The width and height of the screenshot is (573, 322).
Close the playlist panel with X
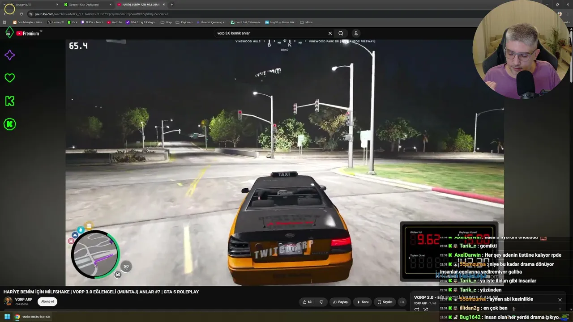tap(560, 300)
